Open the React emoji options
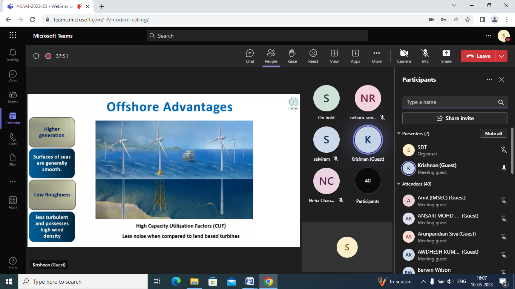This screenshot has width=515, height=289. tap(313, 56)
